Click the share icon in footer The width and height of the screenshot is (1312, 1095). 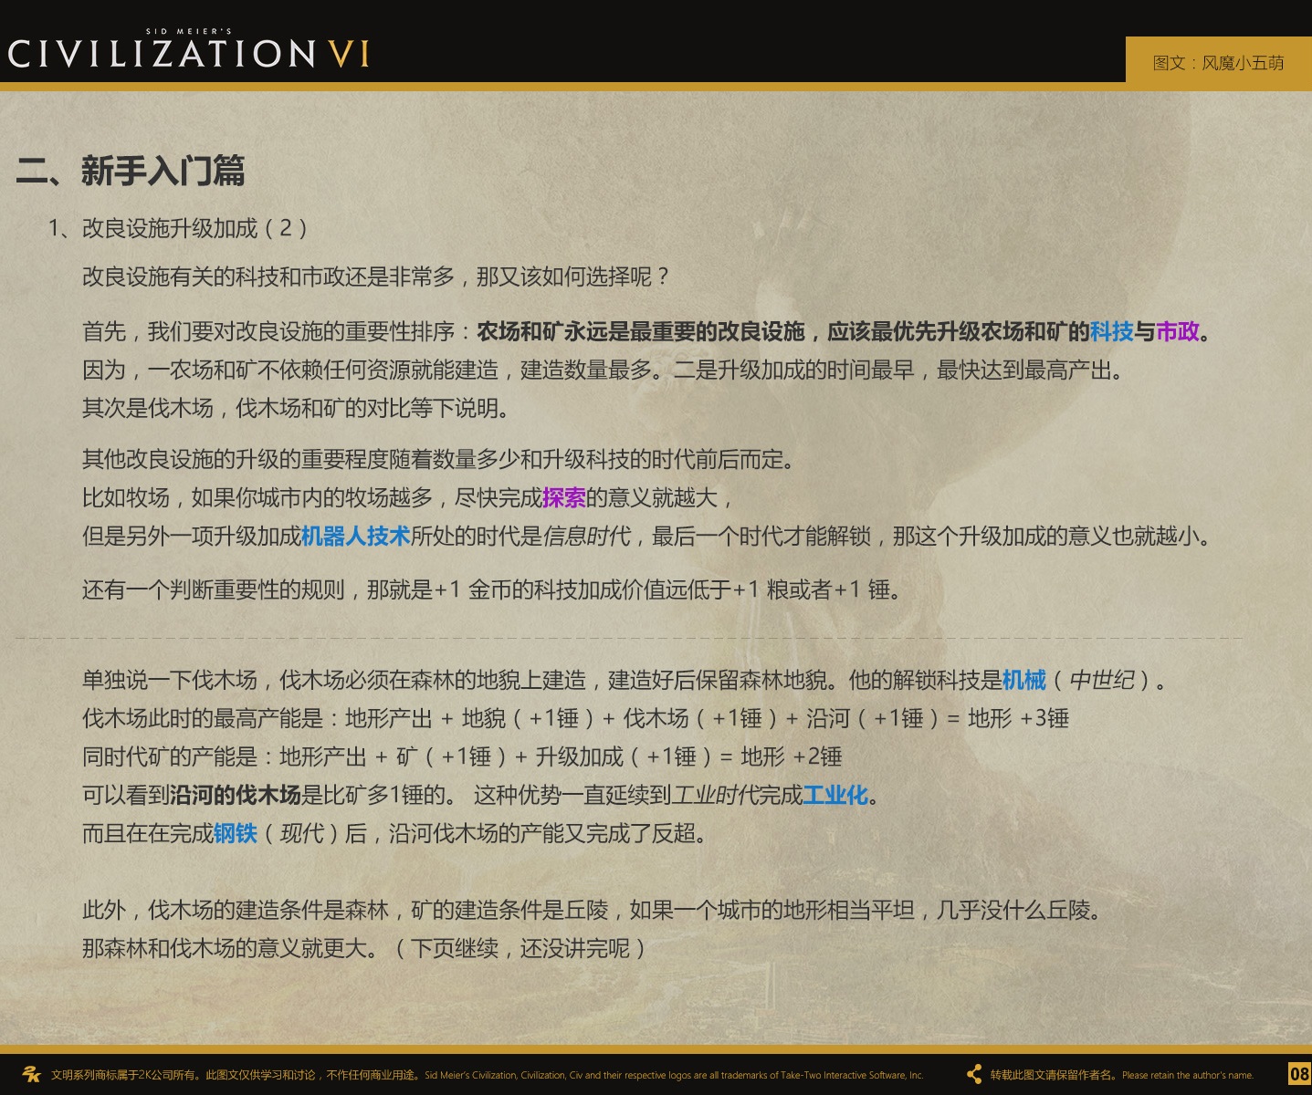(974, 1074)
